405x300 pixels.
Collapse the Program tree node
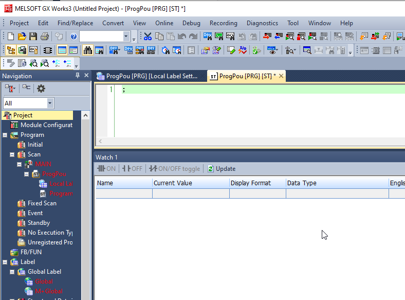(5, 135)
